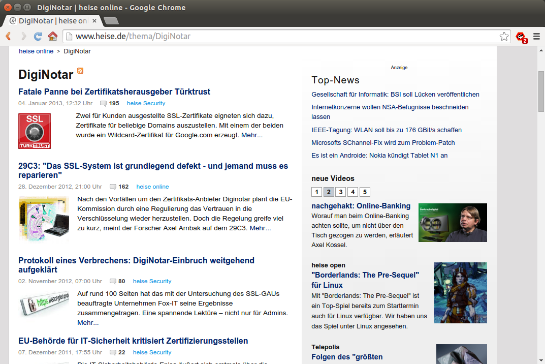
Task: Open the Türktrust Zertifikatsherausgeber article headline
Action: [114, 92]
